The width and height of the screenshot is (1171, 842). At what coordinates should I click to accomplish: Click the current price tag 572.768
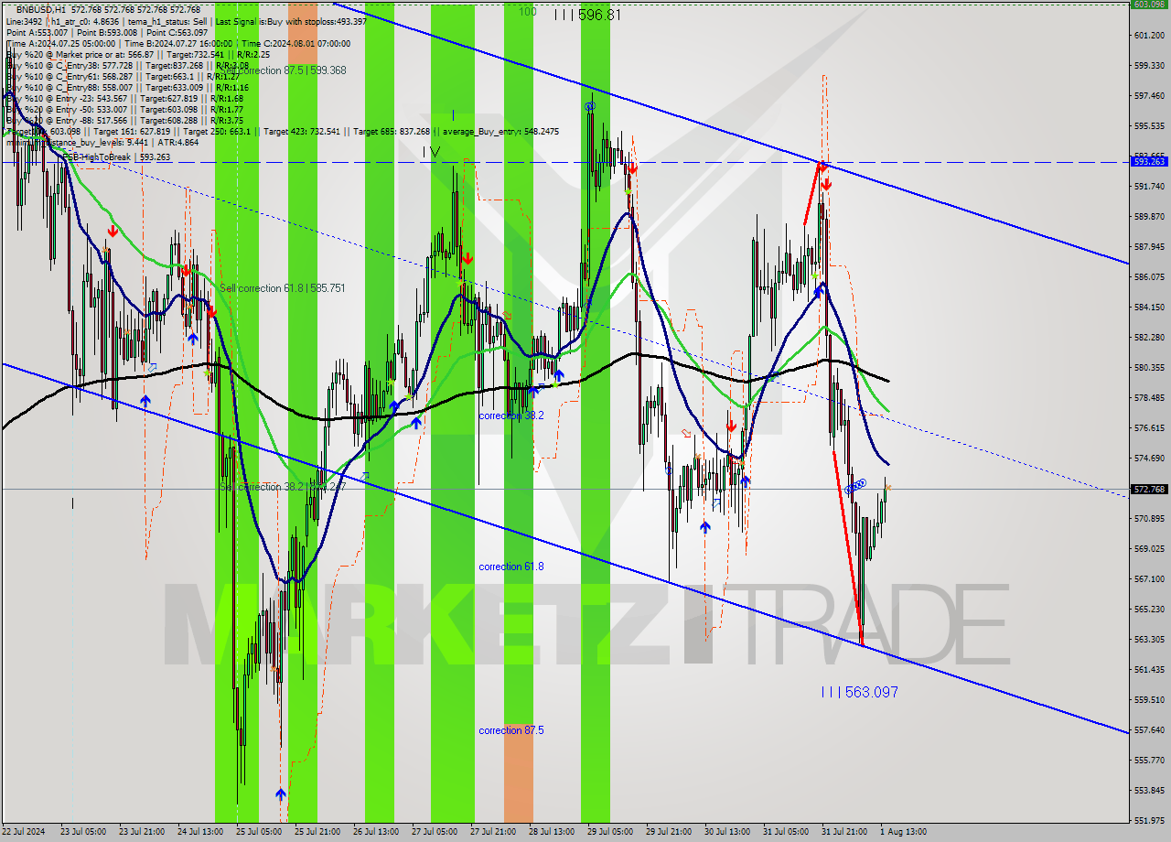pyautogui.click(x=1148, y=490)
